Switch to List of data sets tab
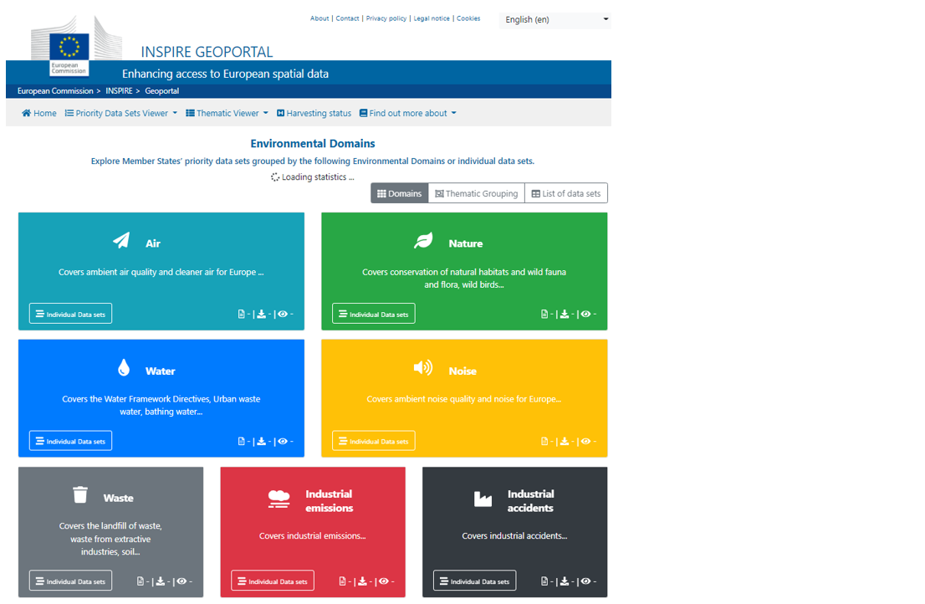Viewport: 925px width, 604px height. tap(565, 193)
